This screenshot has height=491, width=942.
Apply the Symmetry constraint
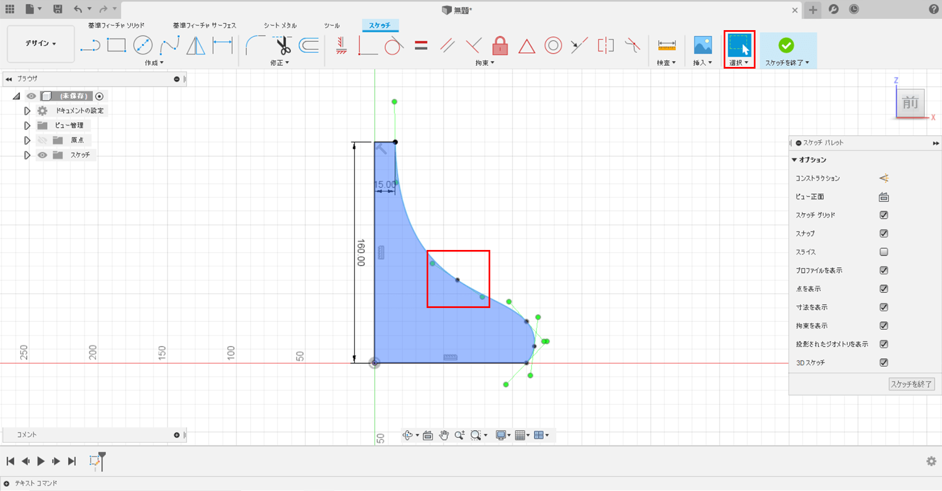[605, 45]
